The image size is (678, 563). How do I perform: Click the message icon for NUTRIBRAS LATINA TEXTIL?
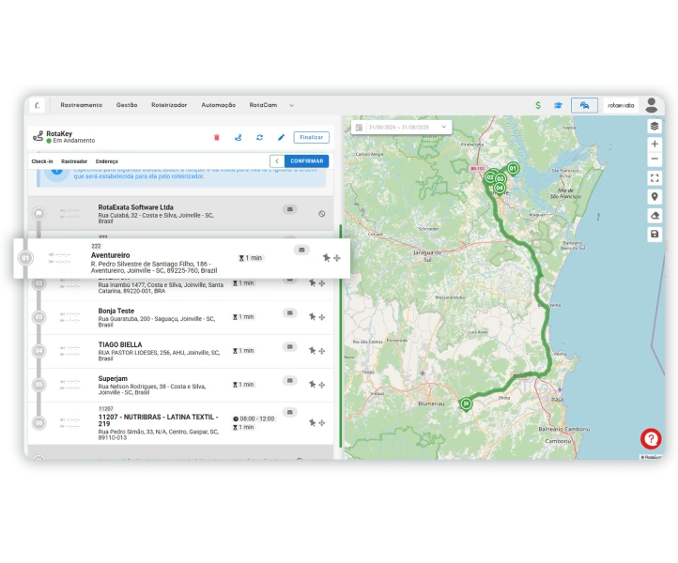(x=290, y=412)
